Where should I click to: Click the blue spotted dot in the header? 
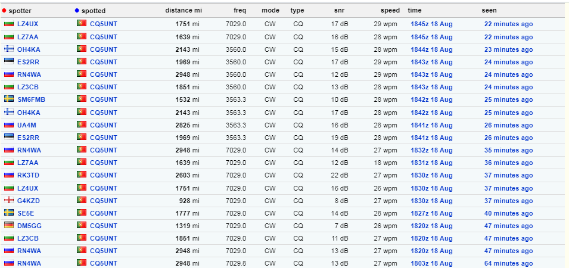(77, 11)
